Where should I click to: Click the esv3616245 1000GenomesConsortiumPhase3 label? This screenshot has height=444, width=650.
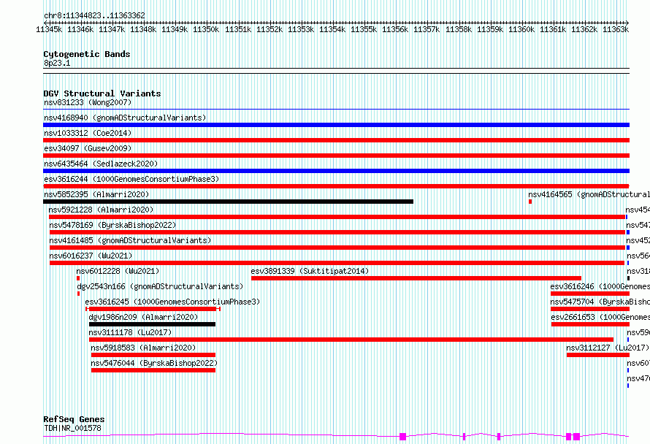point(172,302)
